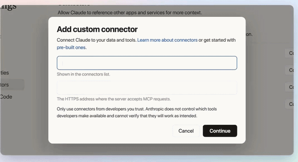
Task: Click the Cancel button
Action: [x=186, y=131]
